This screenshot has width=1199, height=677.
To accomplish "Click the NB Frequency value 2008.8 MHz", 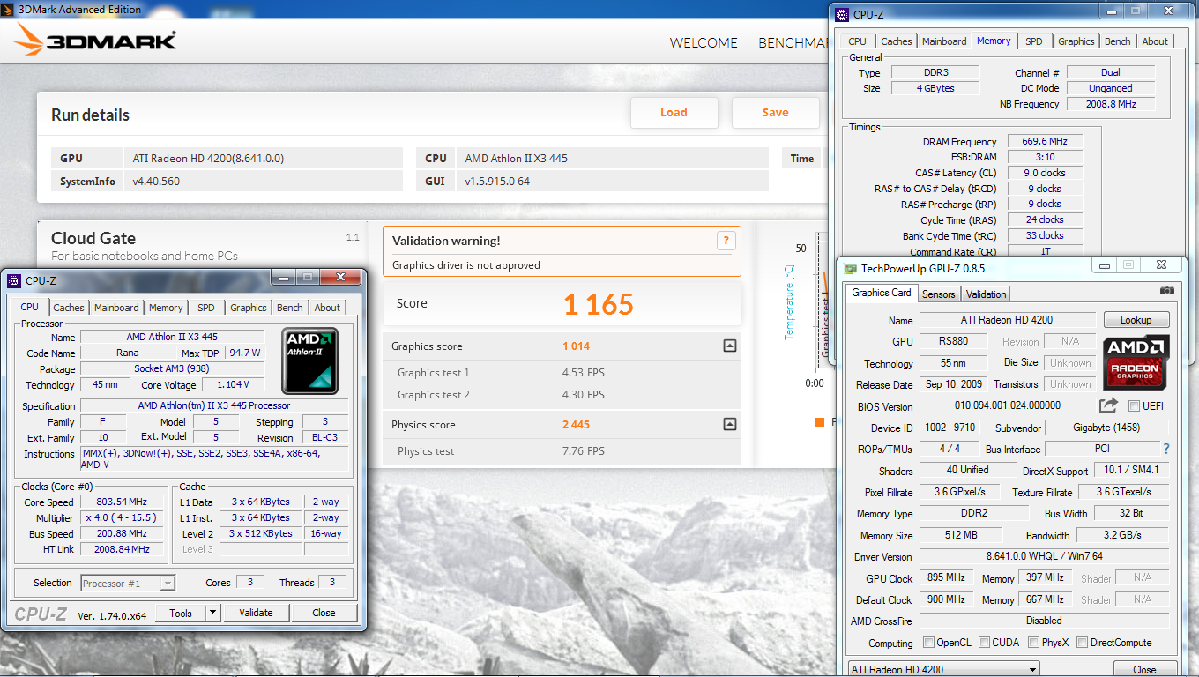I will tap(1110, 104).
